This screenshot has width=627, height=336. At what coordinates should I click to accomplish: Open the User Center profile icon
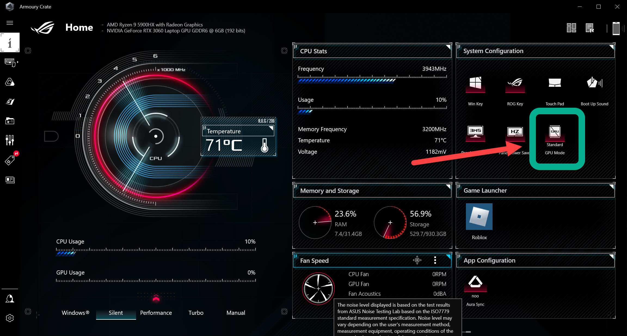10,299
